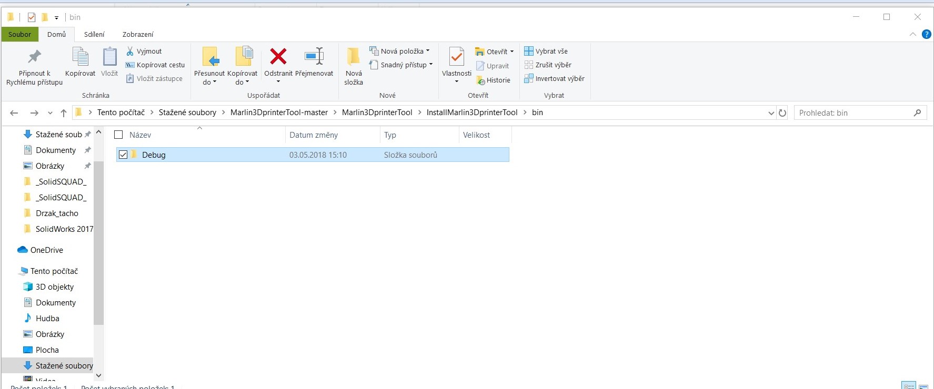Uncheck the Debug folder checkbox
Viewport: 934px width, 389px height.
pos(123,155)
